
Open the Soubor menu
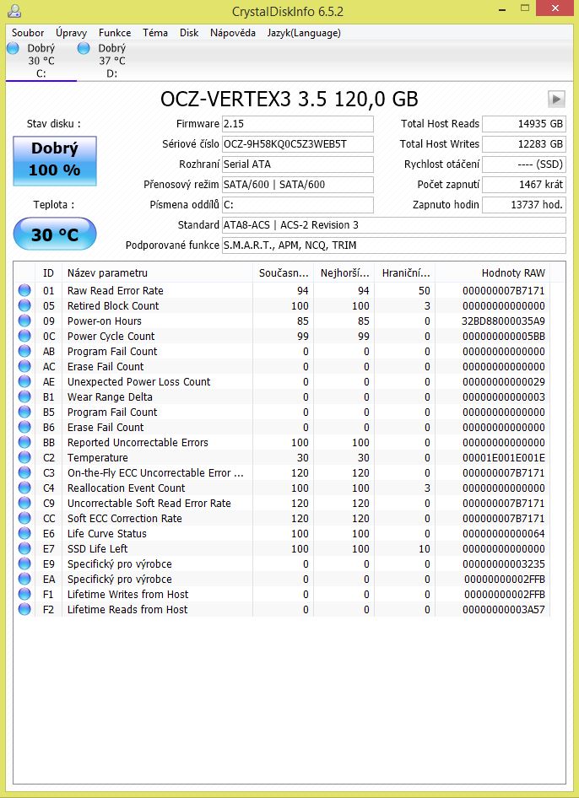coord(28,33)
